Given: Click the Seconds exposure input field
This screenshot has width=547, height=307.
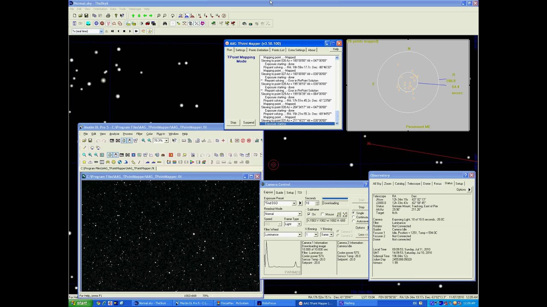Looking at the screenshot, I should point(309,203).
